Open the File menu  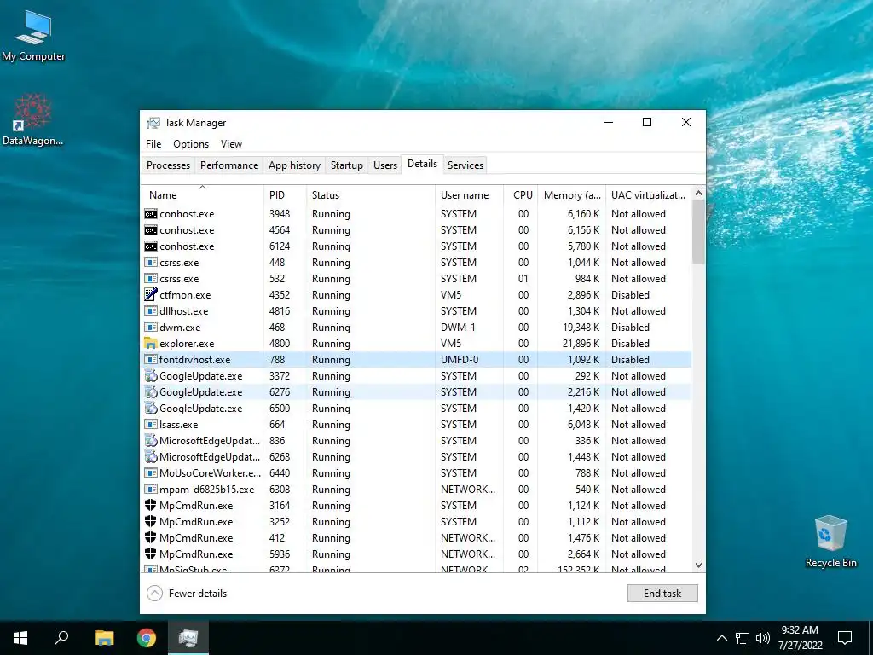click(x=153, y=143)
